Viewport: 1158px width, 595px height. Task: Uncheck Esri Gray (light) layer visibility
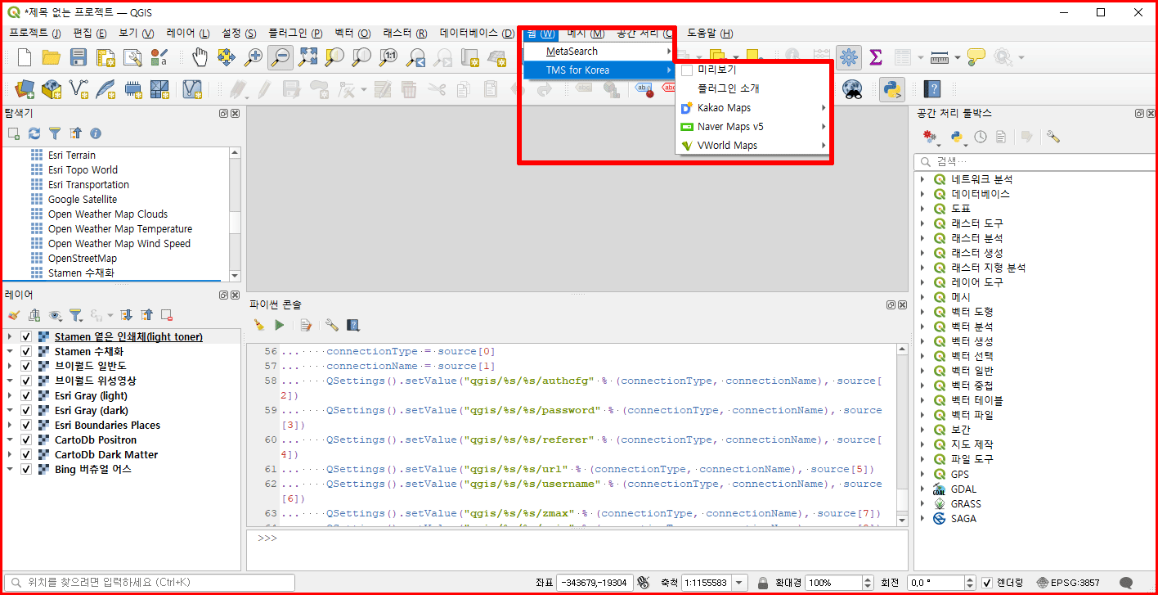click(x=26, y=396)
